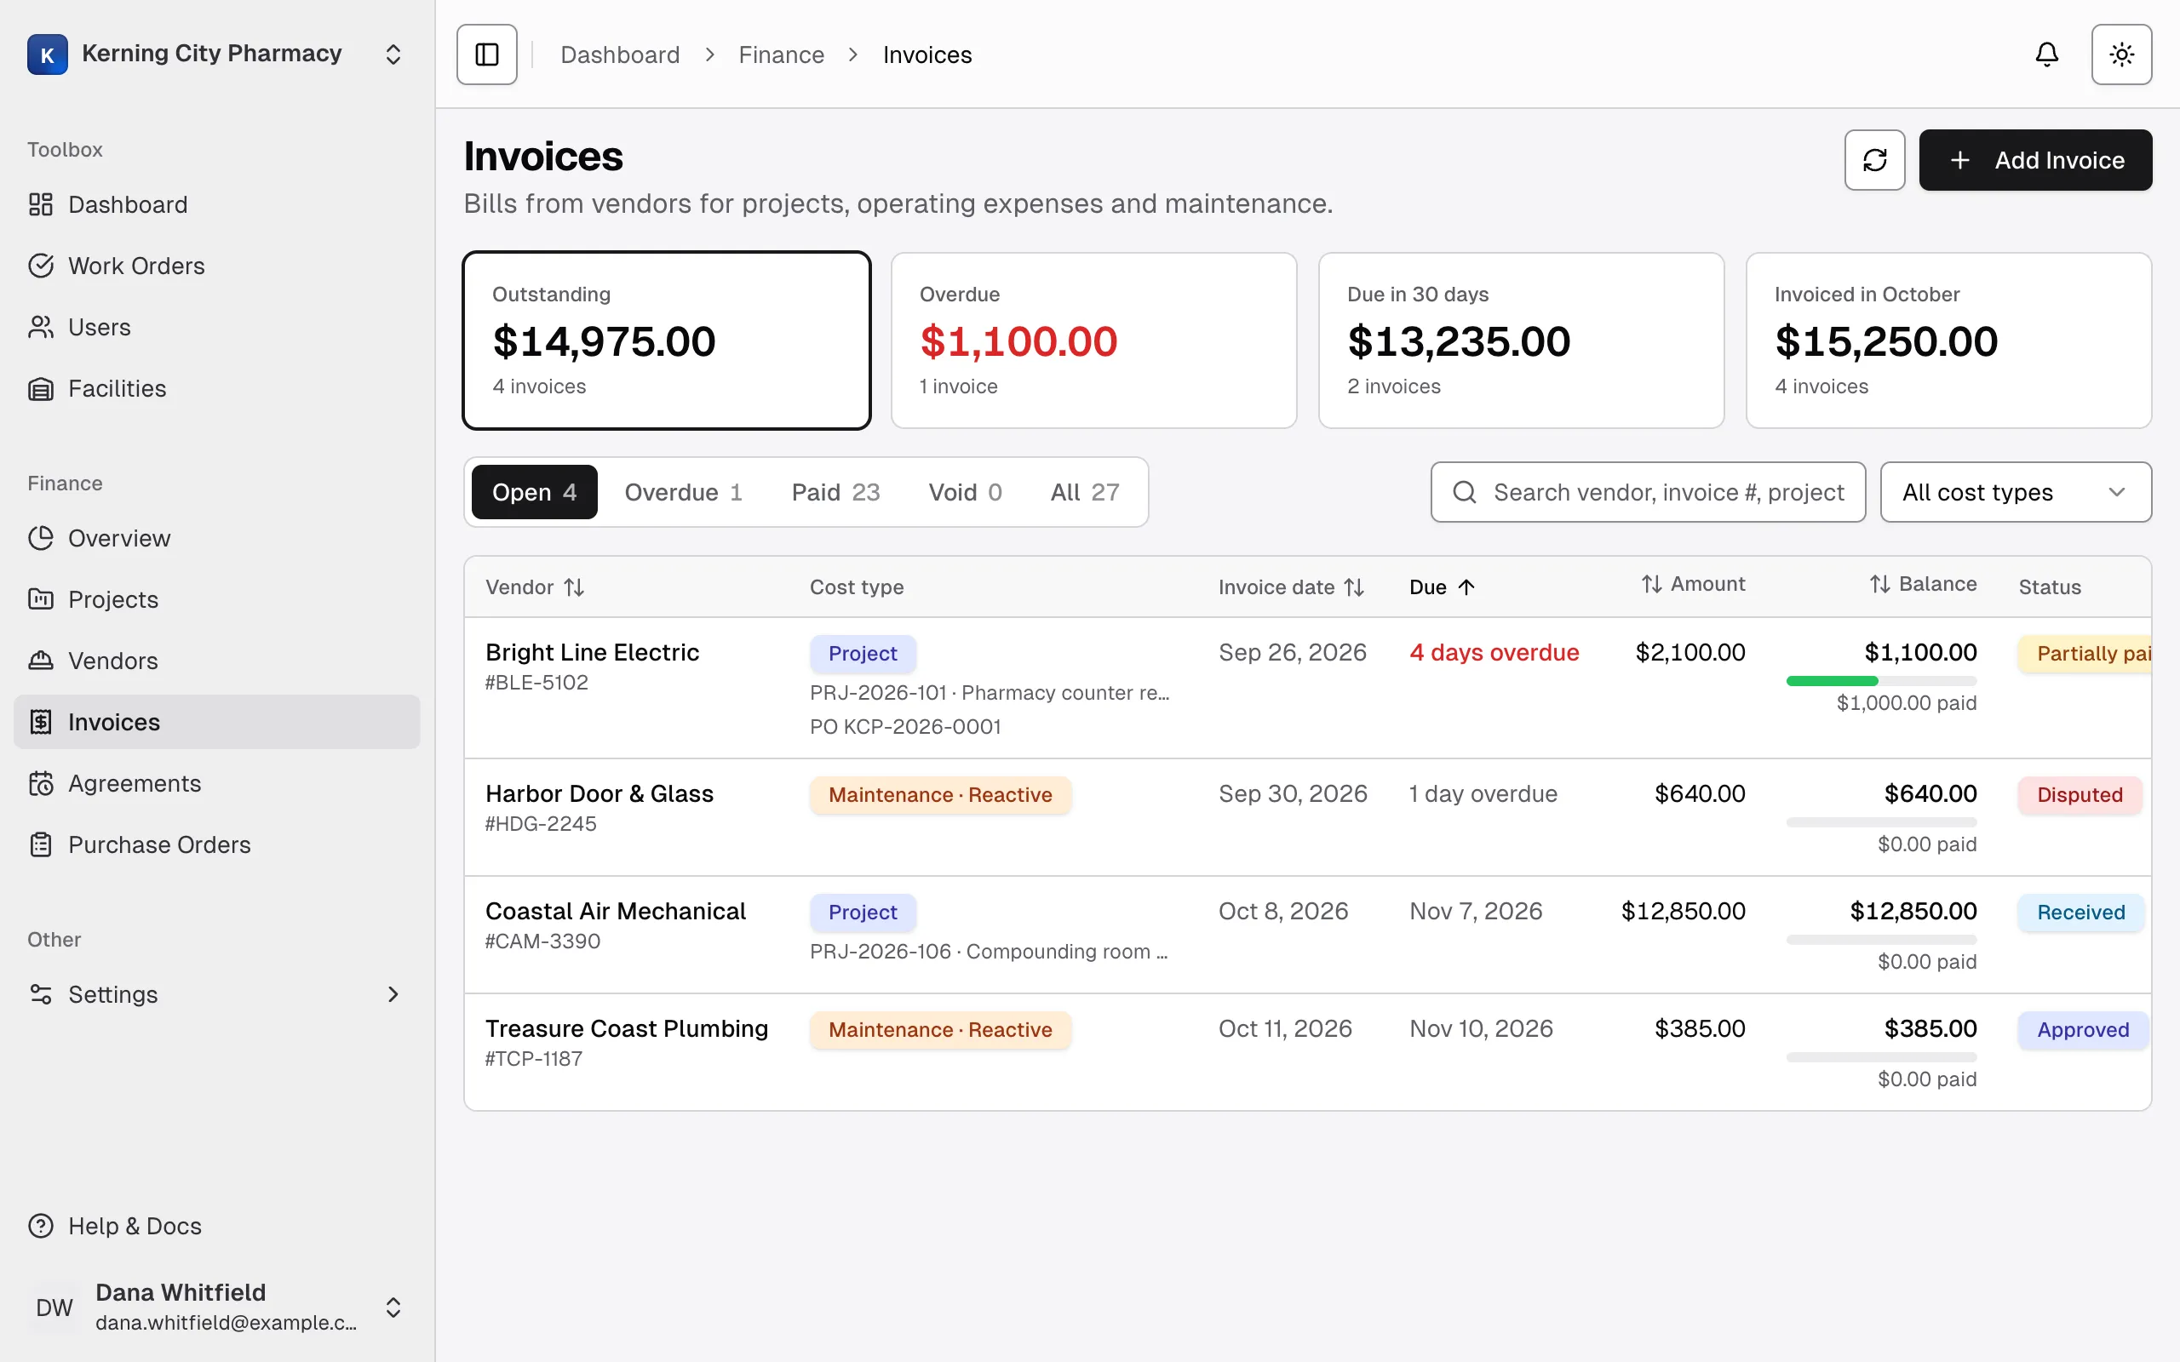Open the Dana Whitfield account menu
The height and width of the screenshot is (1362, 2180).
pos(216,1307)
